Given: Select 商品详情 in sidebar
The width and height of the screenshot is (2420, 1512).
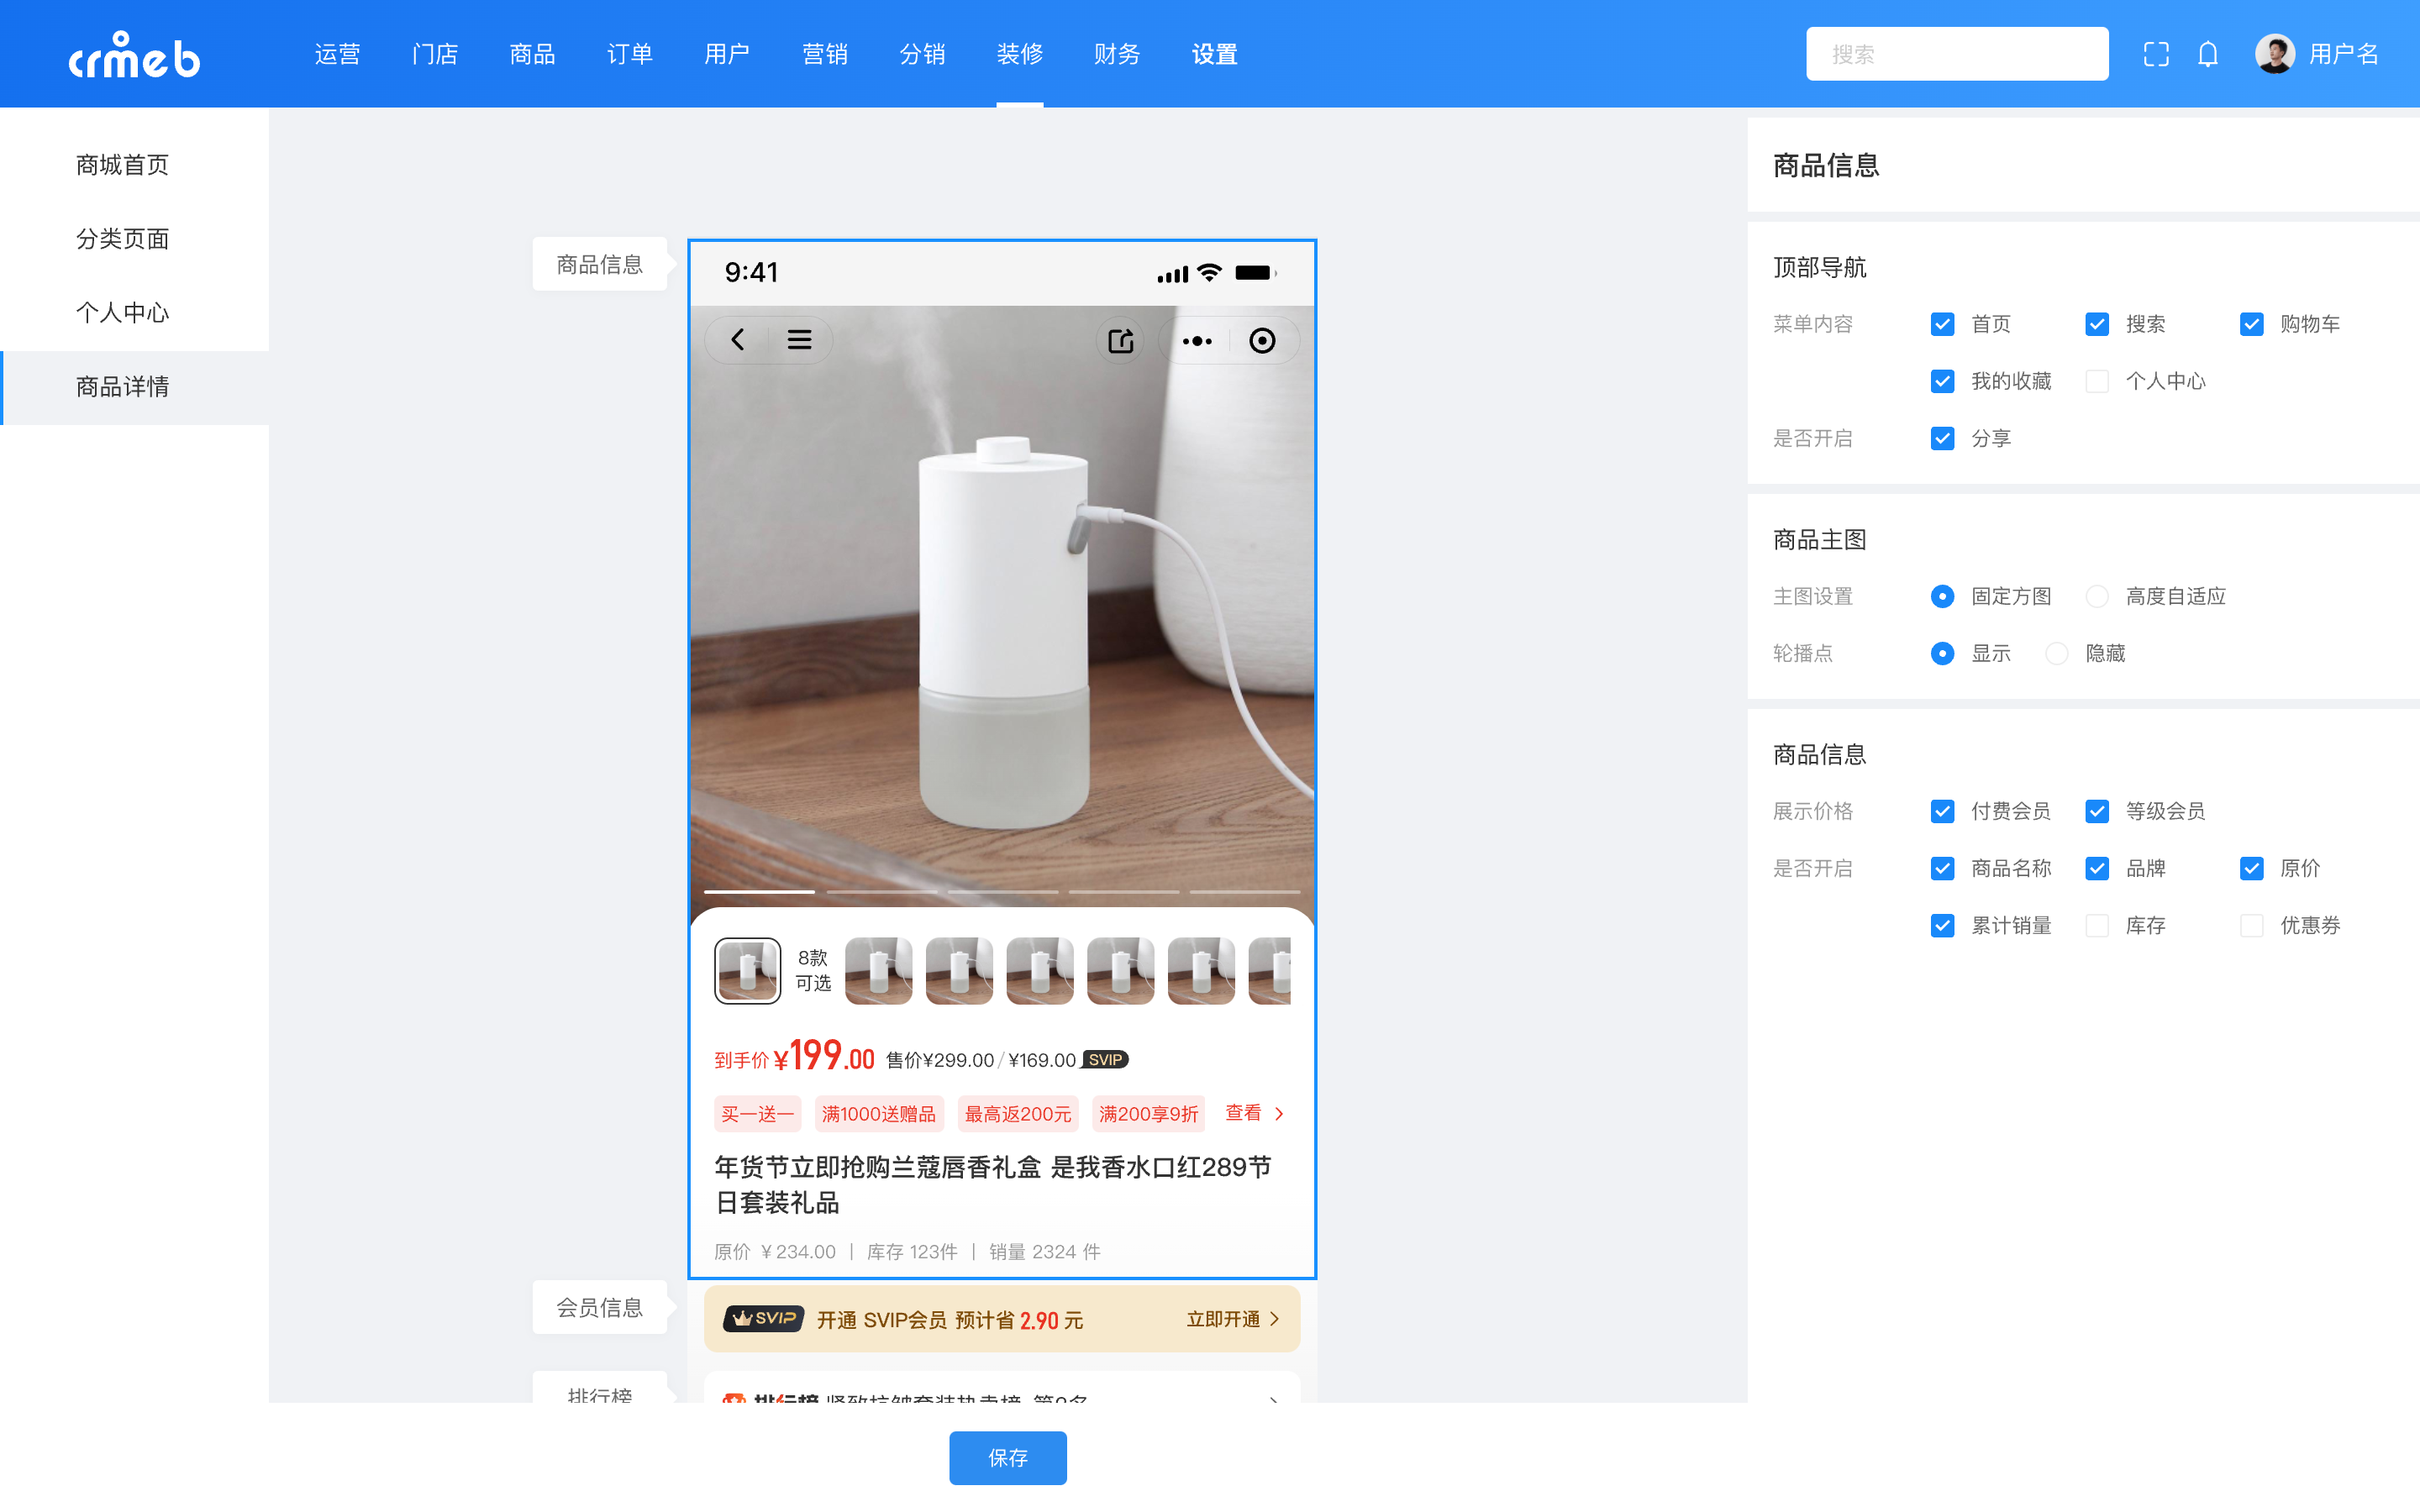Looking at the screenshot, I should coord(134,387).
